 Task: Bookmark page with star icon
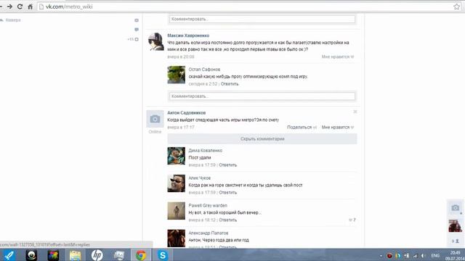(457, 7)
